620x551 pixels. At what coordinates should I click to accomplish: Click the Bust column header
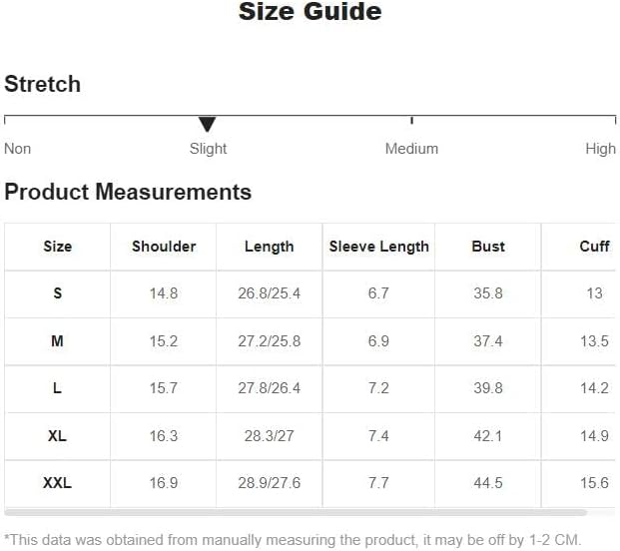[488, 247]
